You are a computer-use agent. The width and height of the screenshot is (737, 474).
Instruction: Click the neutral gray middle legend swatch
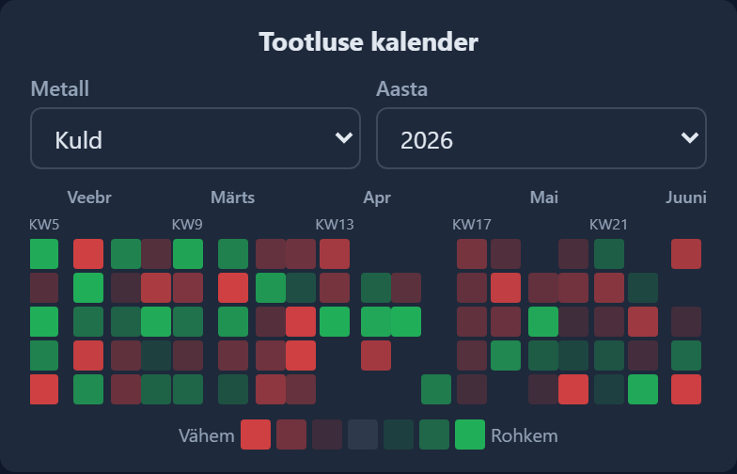click(x=363, y=434)
